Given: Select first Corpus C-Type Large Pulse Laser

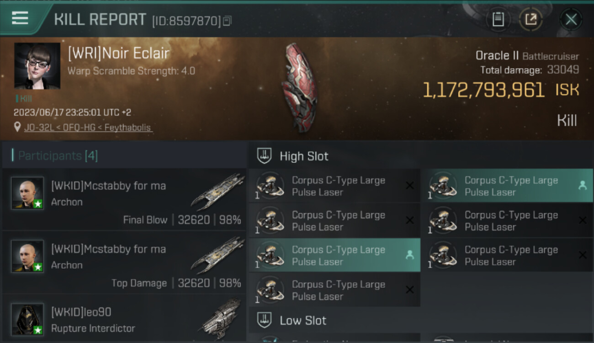Looking at the screenshot, I should (x=334, y=186).
